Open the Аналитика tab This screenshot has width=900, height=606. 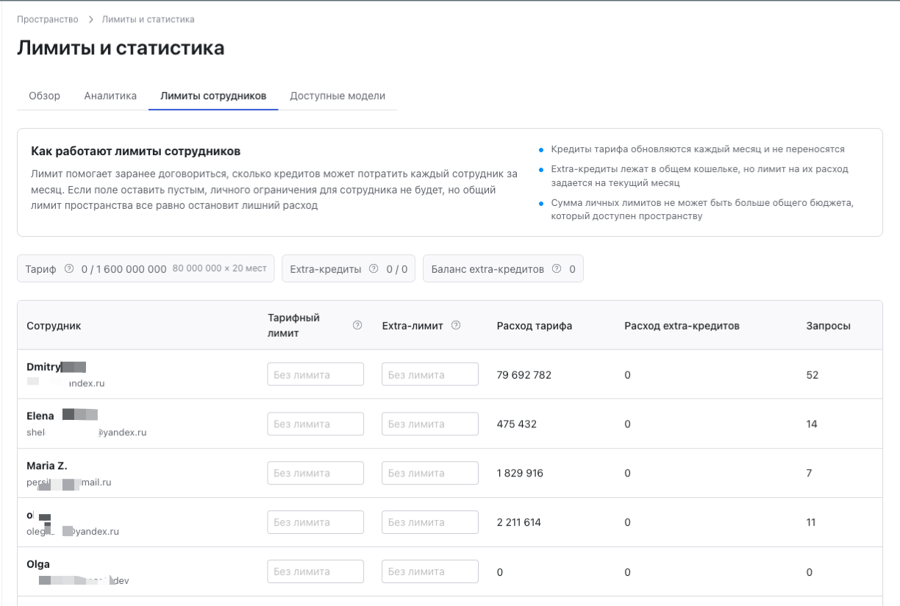click(x=110, y=96)
